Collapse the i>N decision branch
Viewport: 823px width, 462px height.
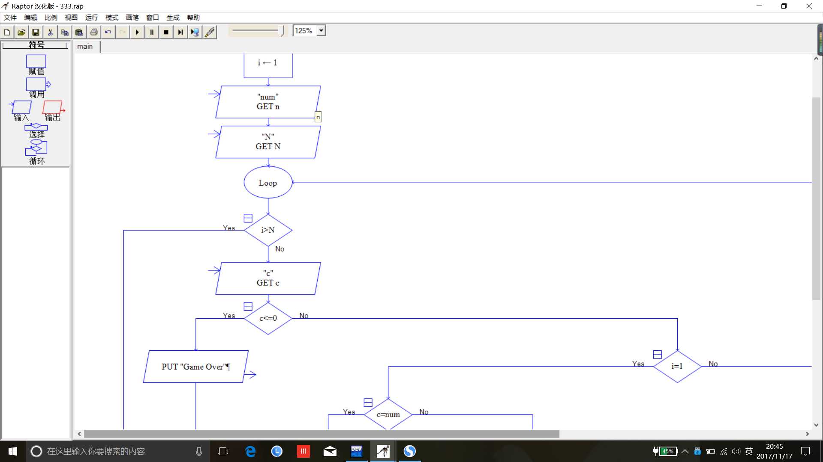pos(248,218)
